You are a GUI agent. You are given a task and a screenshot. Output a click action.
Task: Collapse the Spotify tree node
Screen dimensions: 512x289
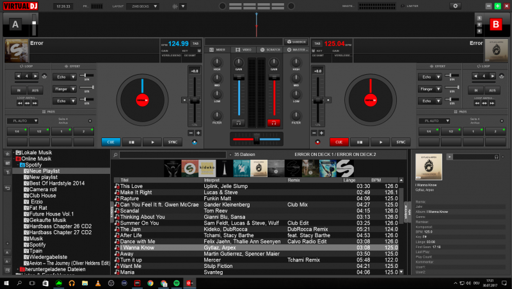coord(18,165)
